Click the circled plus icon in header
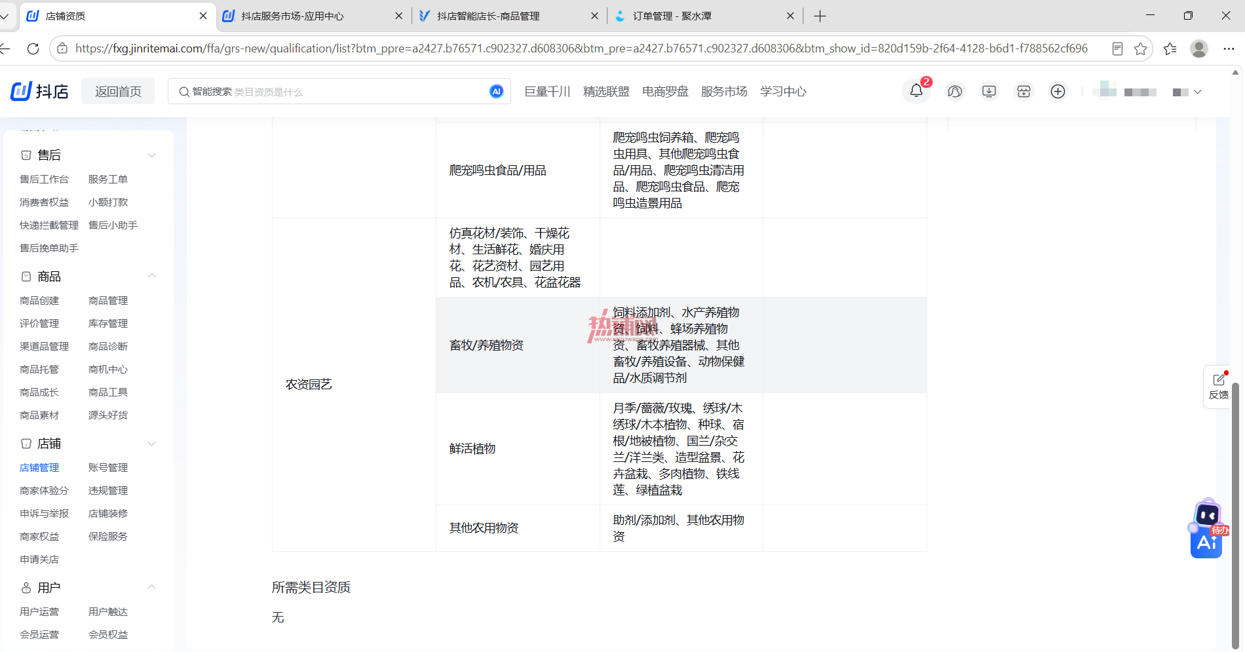This screenshot has height=652, width=1245. click(1058, 92)
